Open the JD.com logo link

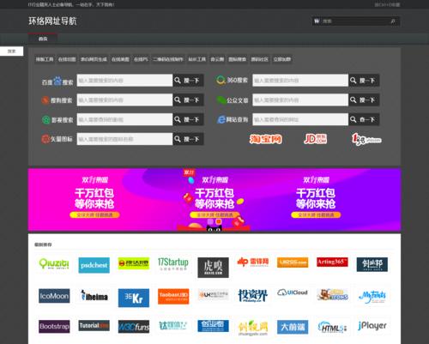[x=315, y=139]
